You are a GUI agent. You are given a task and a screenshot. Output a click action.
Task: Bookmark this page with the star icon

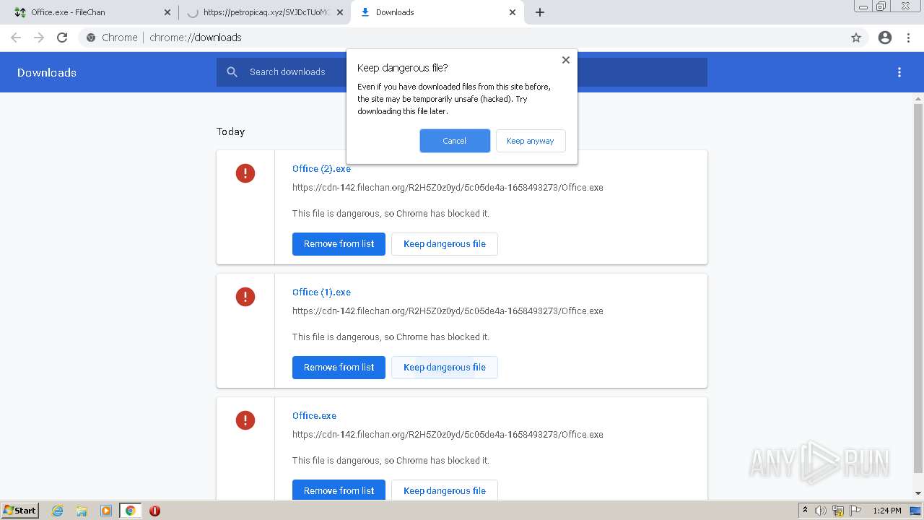click(856, 38)
